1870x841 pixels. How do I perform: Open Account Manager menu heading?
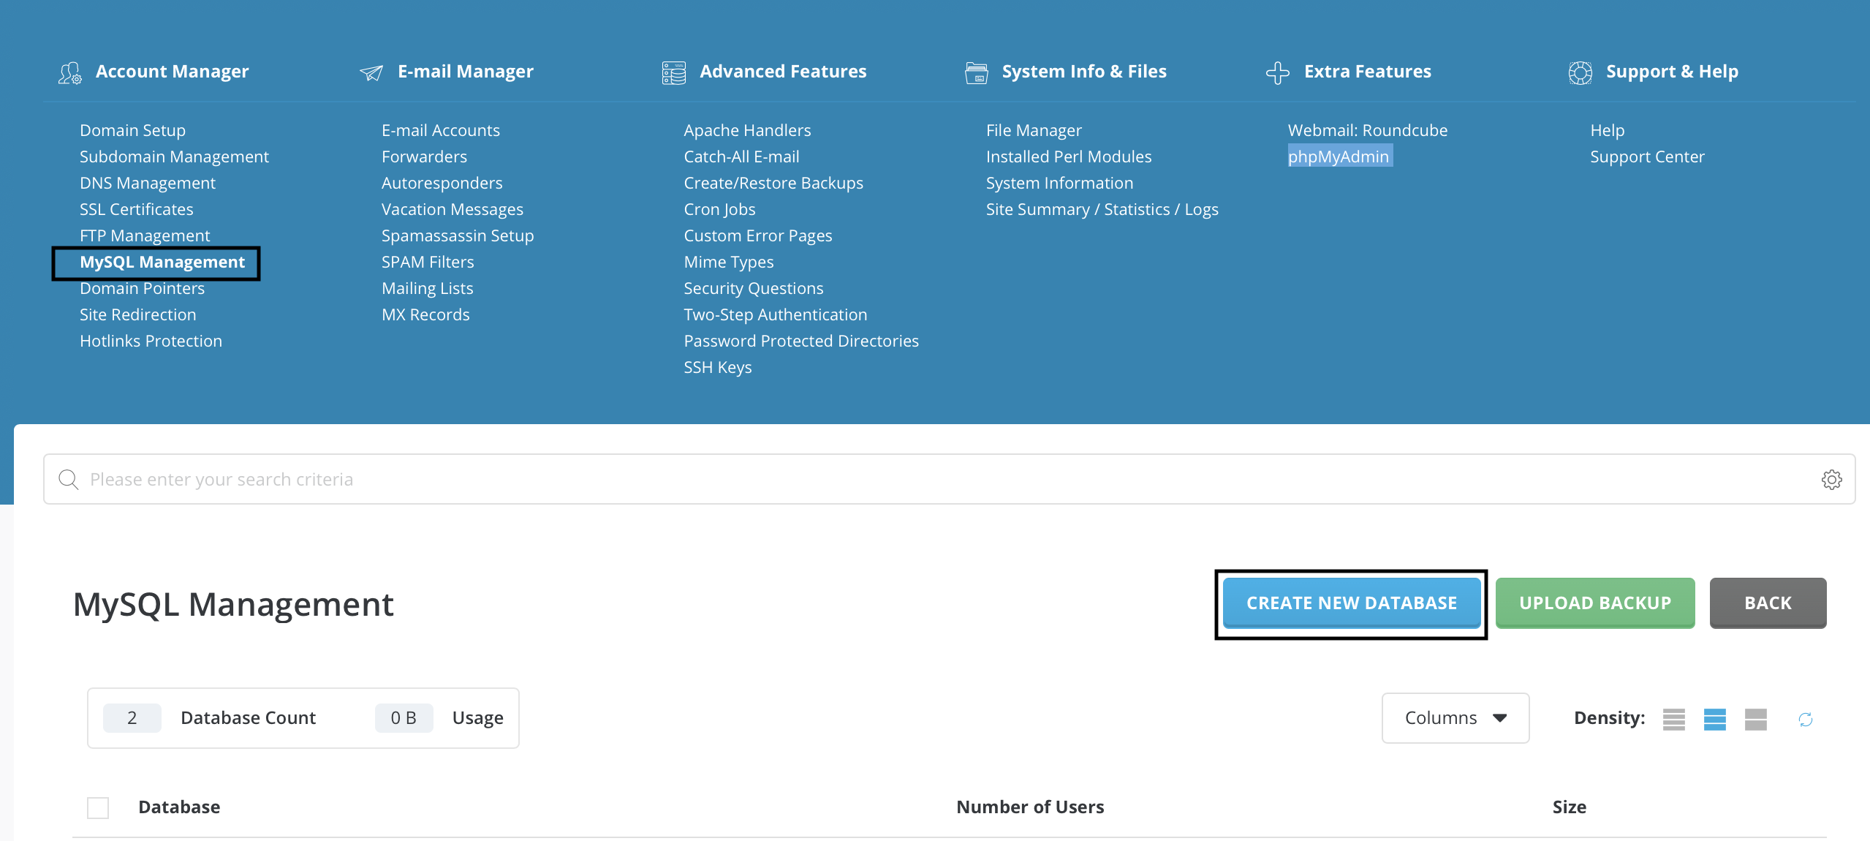pos(172,72)
